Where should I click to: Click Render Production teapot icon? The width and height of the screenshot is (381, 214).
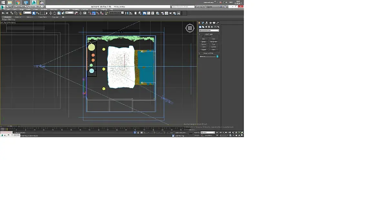170,13
